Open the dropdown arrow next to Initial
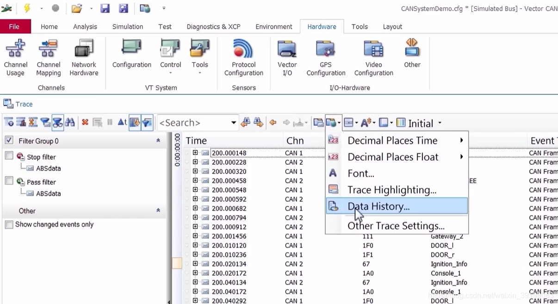Viewport: 558px width, 304px height. point(440,123)
